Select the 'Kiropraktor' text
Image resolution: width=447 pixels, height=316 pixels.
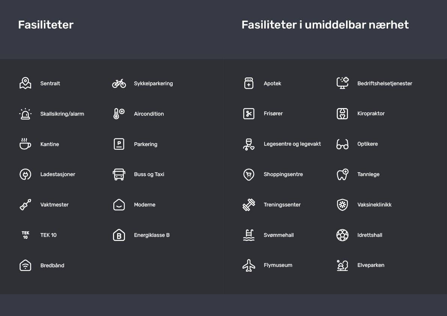tap(371, 113)
